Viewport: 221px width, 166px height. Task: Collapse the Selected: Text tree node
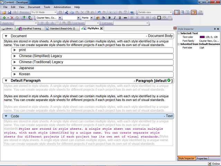[x=179, y=34]
